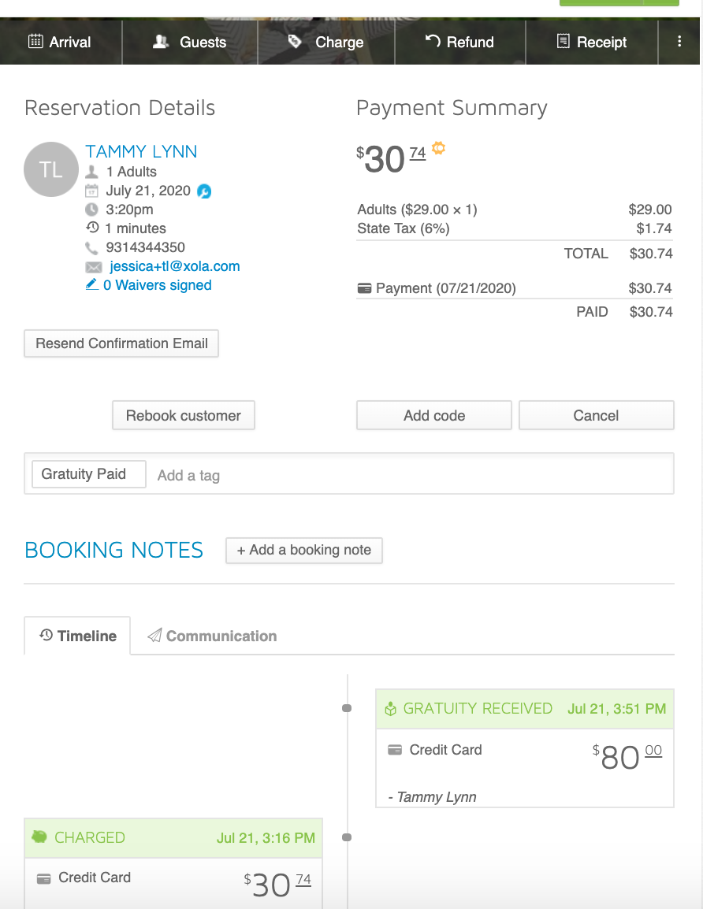Click Resend Confirmation Email button
Screen dimensions: 703x909
[121, 343]
